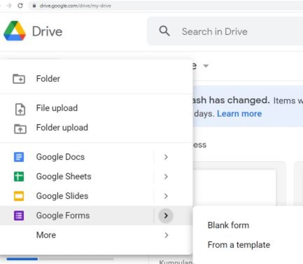The width and height of the screenshot is (303, 264).
Task: Click the address bar lock icon
Action: click(34, 6)
